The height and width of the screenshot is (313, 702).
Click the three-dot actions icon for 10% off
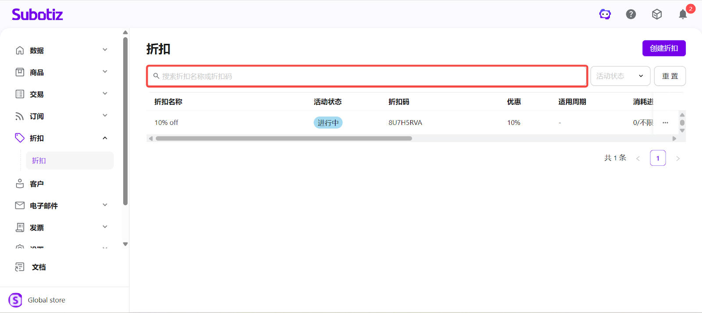coord(665,123)
